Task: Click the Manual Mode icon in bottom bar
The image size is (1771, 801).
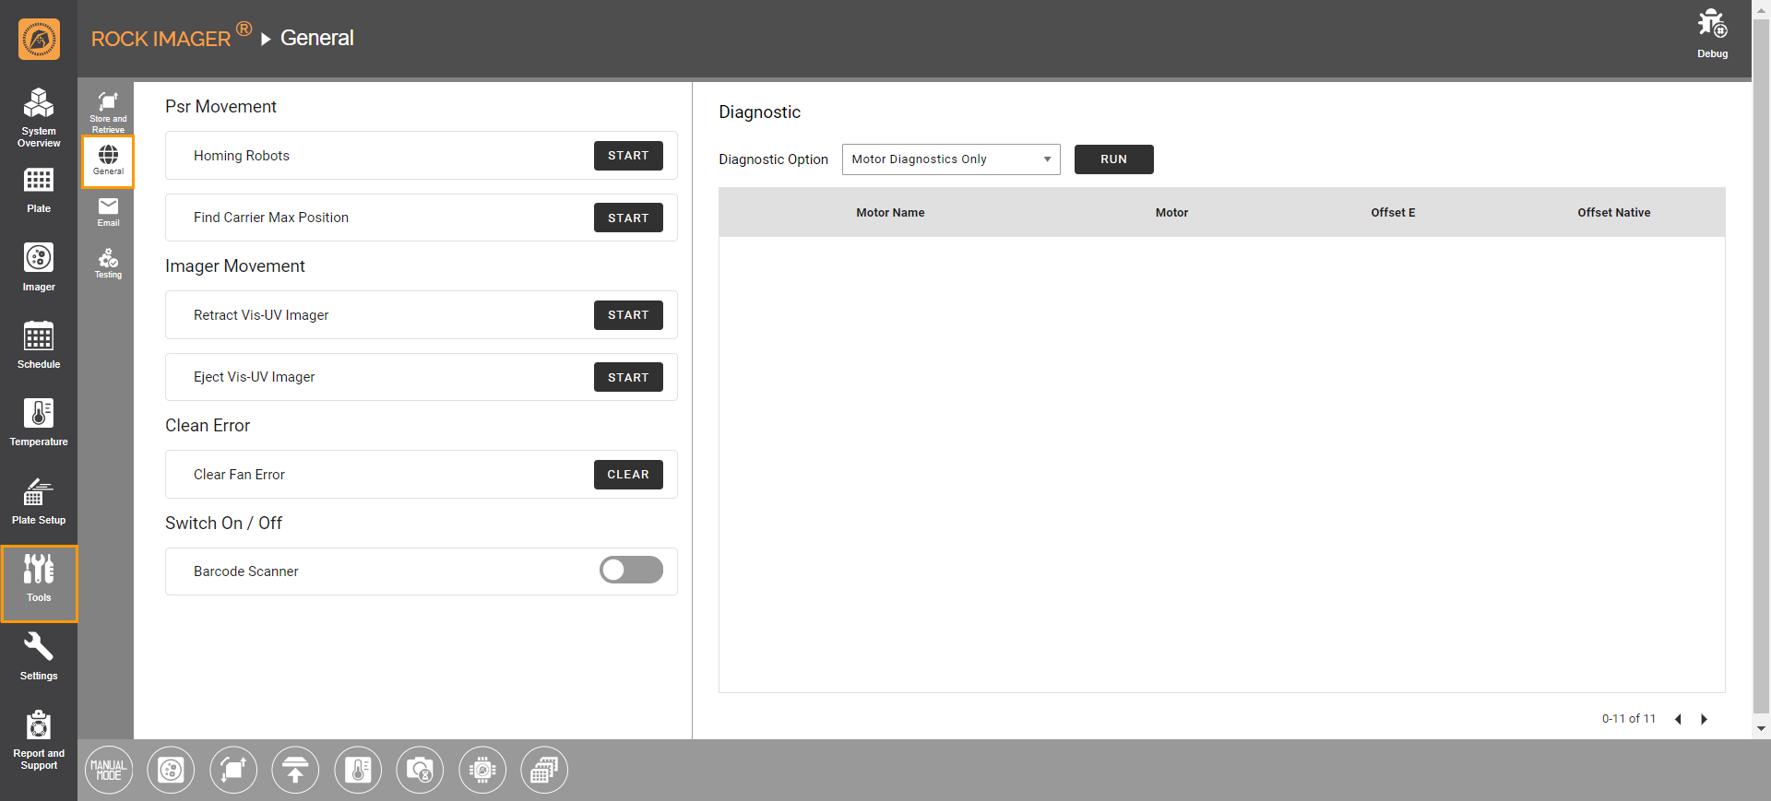Action: tap(109, 770)
